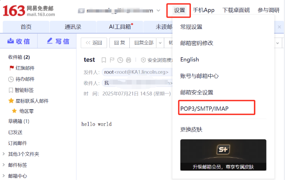The image size is (285, 180).
Task: Click the test email subject title
Action: (89, 60)
